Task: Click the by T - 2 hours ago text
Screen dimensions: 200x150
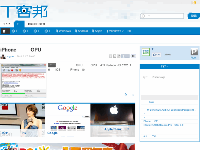Action: pyautogui.click(x=154, y=77)
